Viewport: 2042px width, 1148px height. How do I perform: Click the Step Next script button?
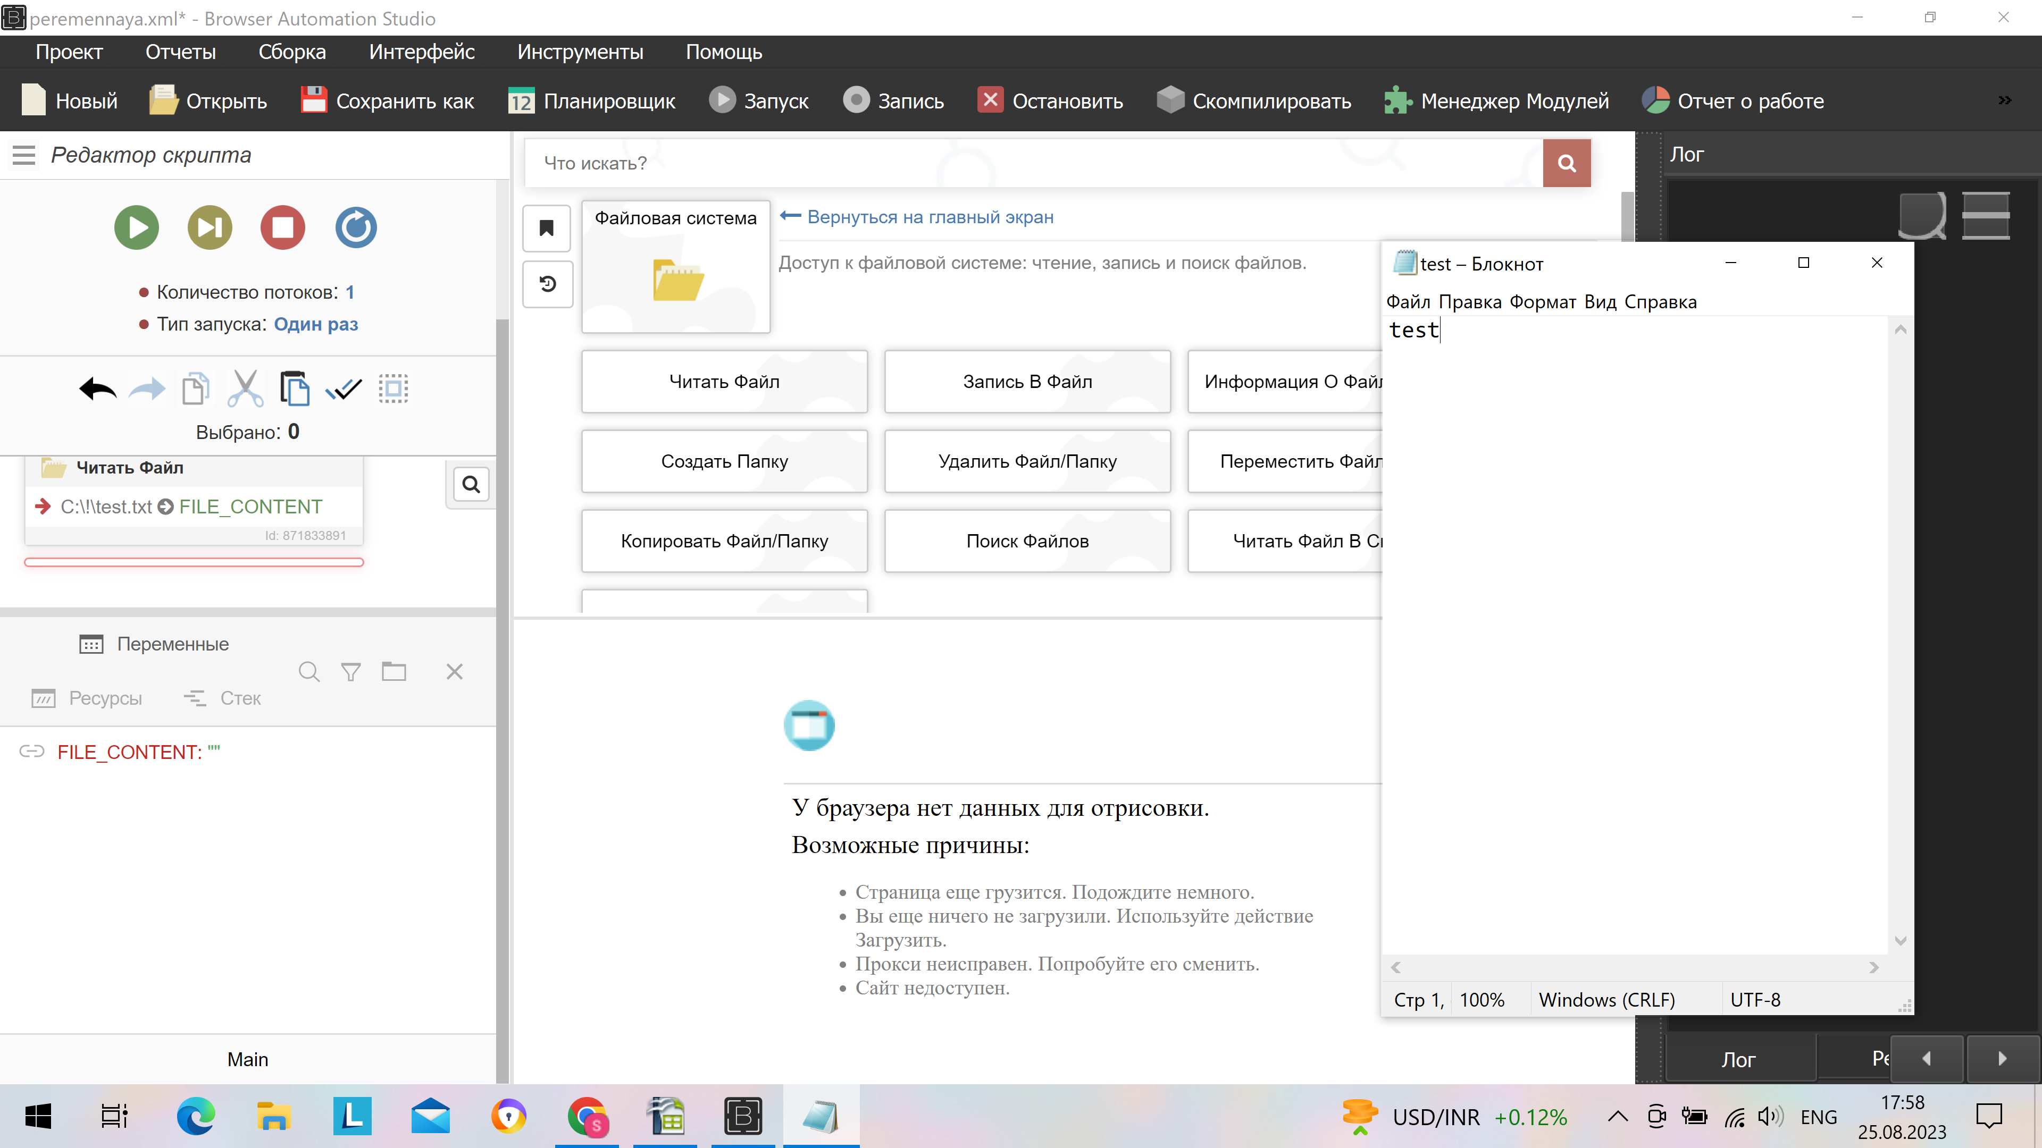pos(210,227)
